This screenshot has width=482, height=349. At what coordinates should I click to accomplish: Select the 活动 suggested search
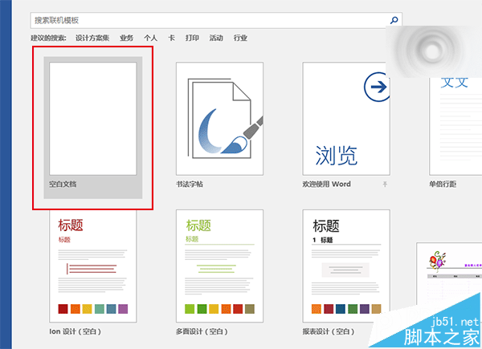(x=216, y=38)
